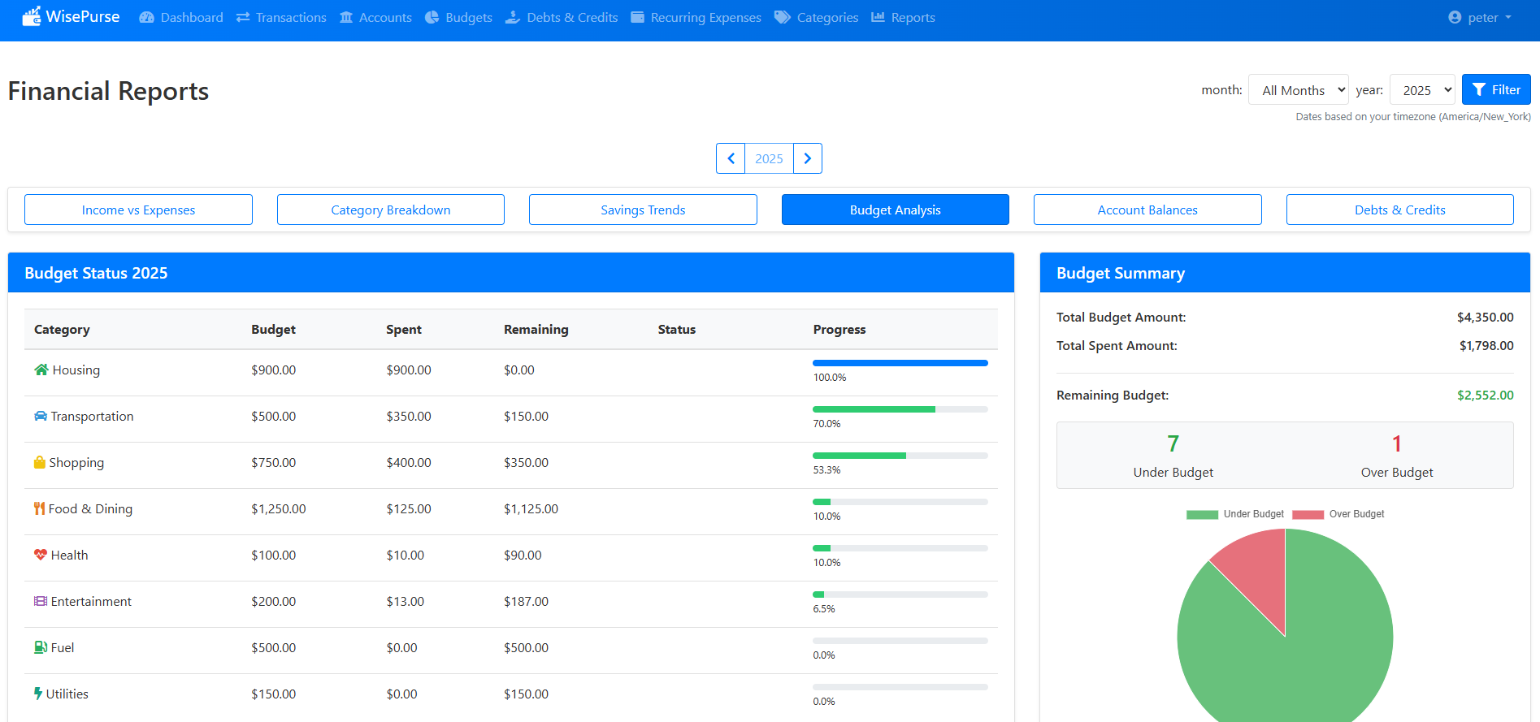The image size is (1540, 722).
Task: Switch to Category Breakdown report
Action: 391,210
